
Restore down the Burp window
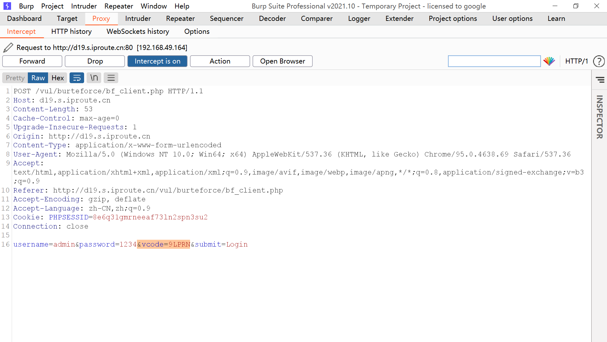coord(576,6)
